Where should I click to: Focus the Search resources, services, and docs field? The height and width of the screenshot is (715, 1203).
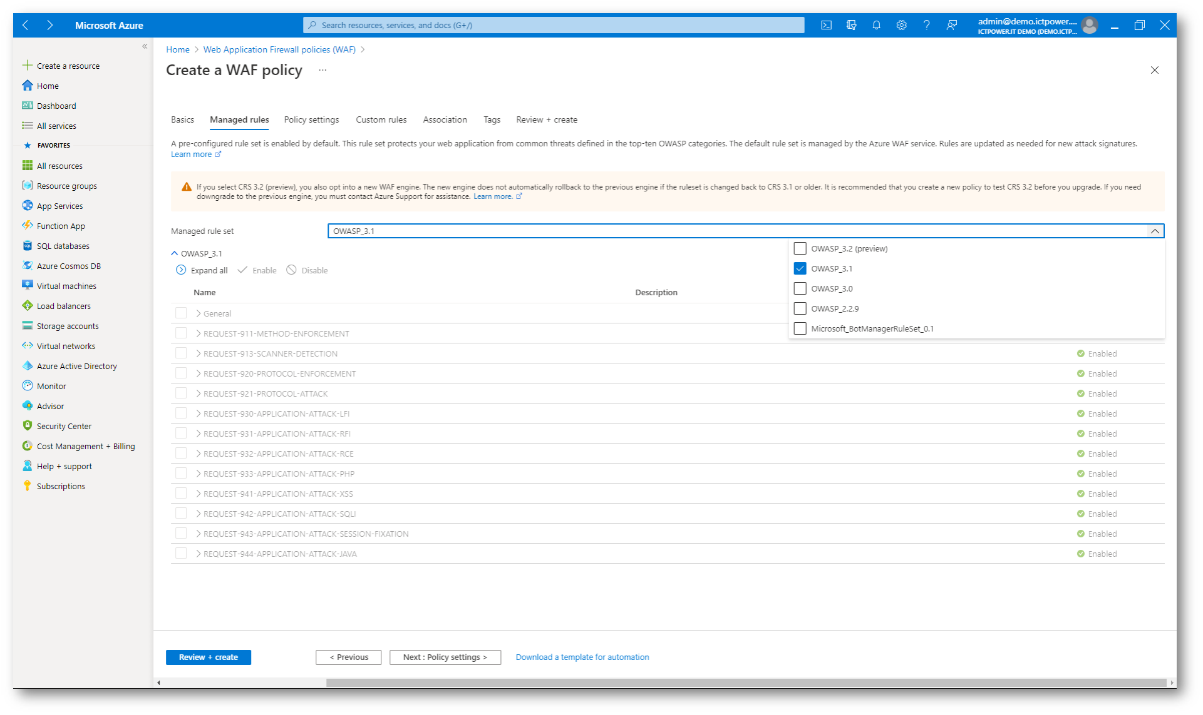(554, 25)
